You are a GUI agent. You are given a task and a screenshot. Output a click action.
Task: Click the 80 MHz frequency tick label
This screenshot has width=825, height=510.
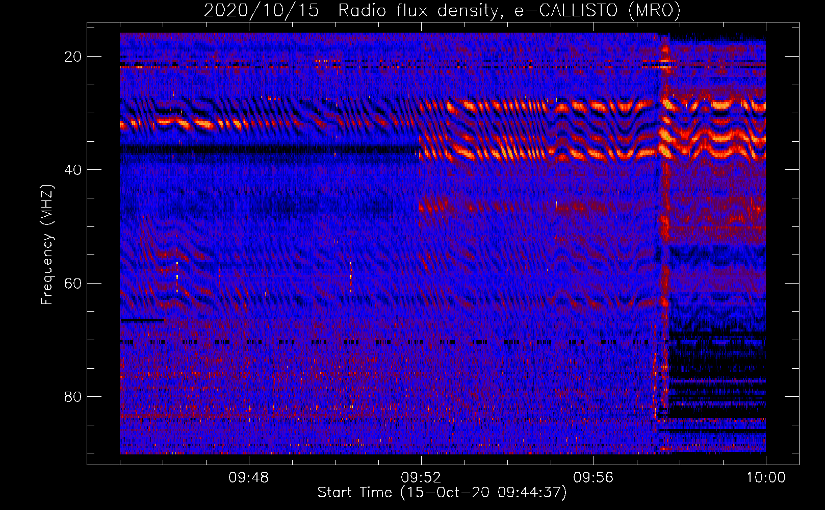[x=73, y=396]
